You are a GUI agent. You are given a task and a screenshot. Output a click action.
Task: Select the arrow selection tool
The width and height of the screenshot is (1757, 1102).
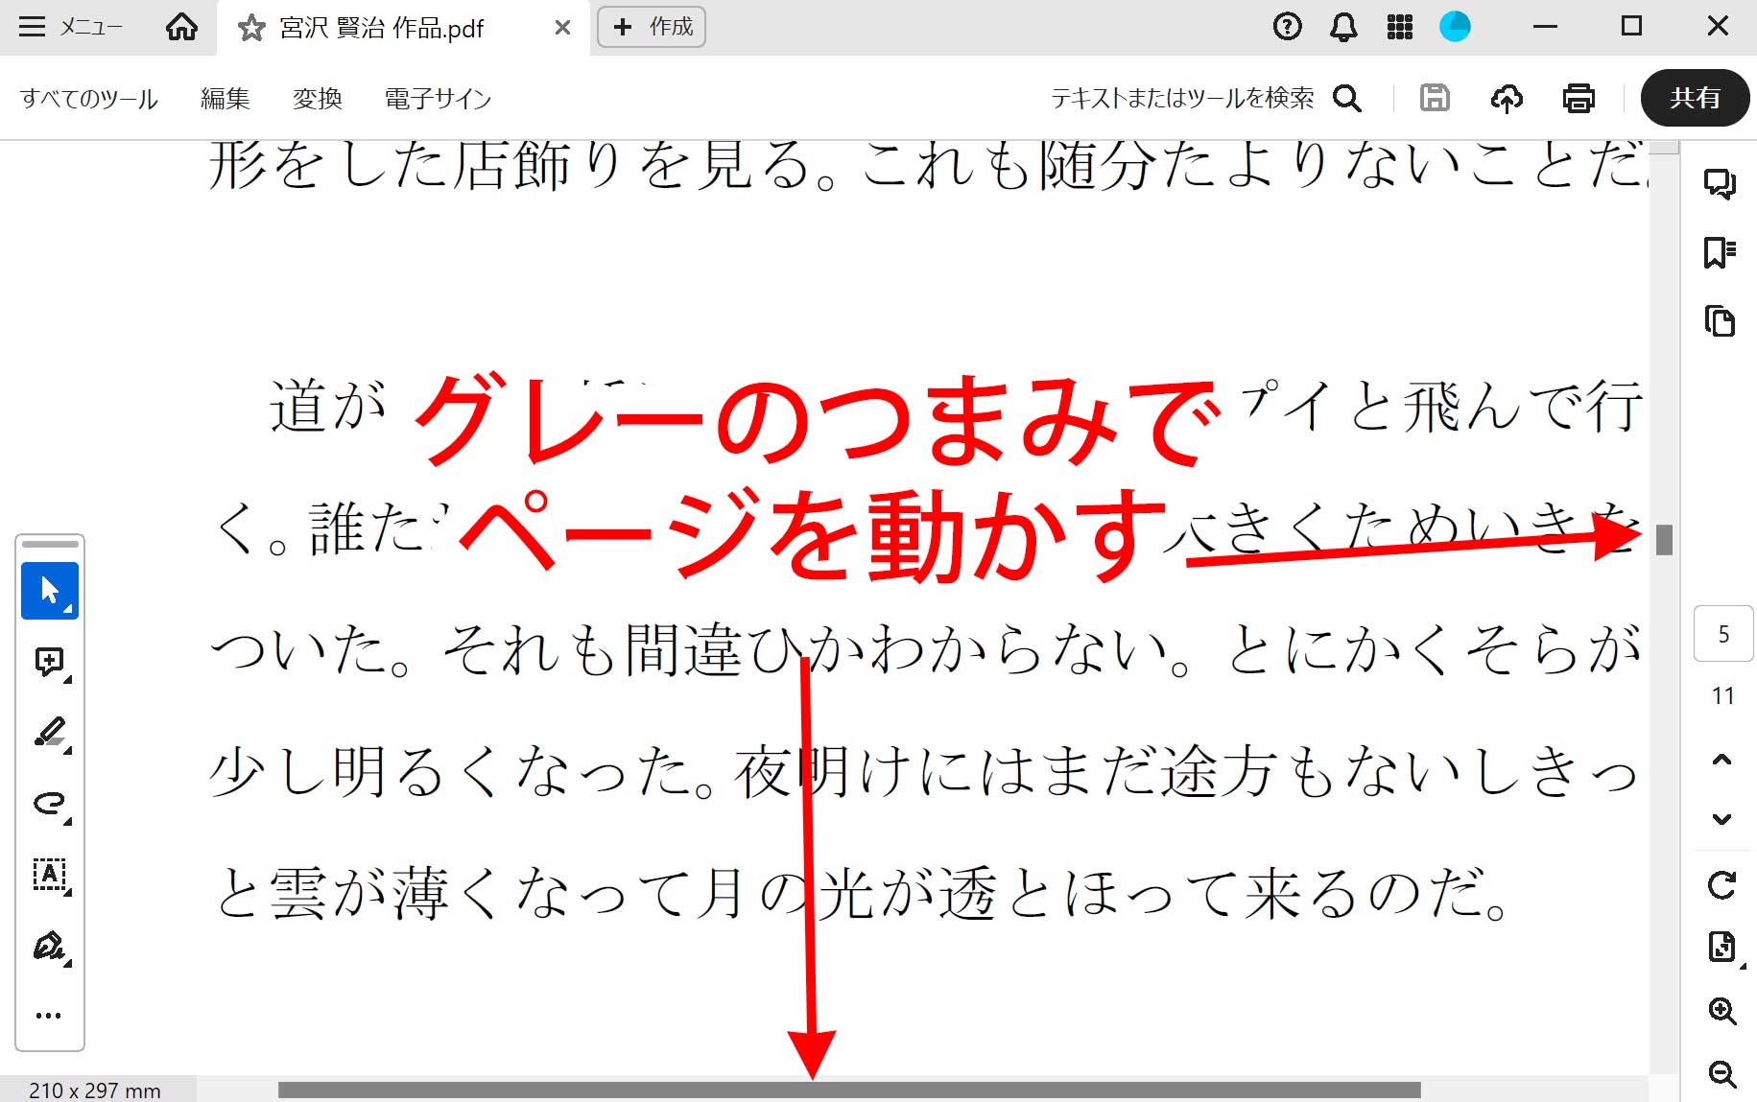[x=50, y=591]
